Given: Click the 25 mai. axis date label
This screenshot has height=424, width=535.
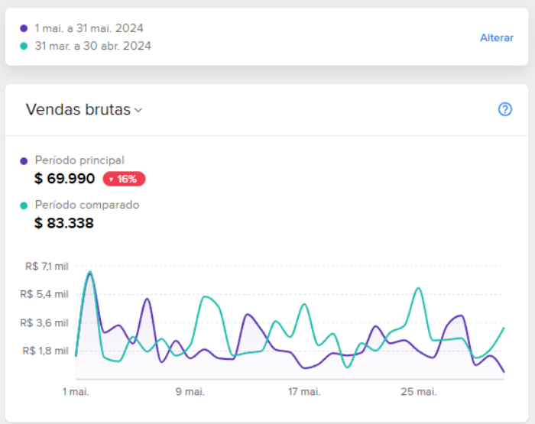Looking at the screenshot, I should coord(419,392).
